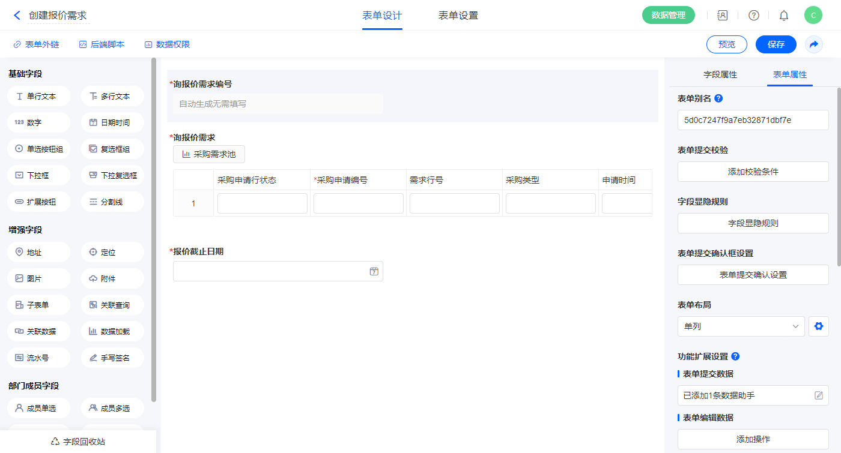Open the form layout gear settings icon

click(818, 326)
